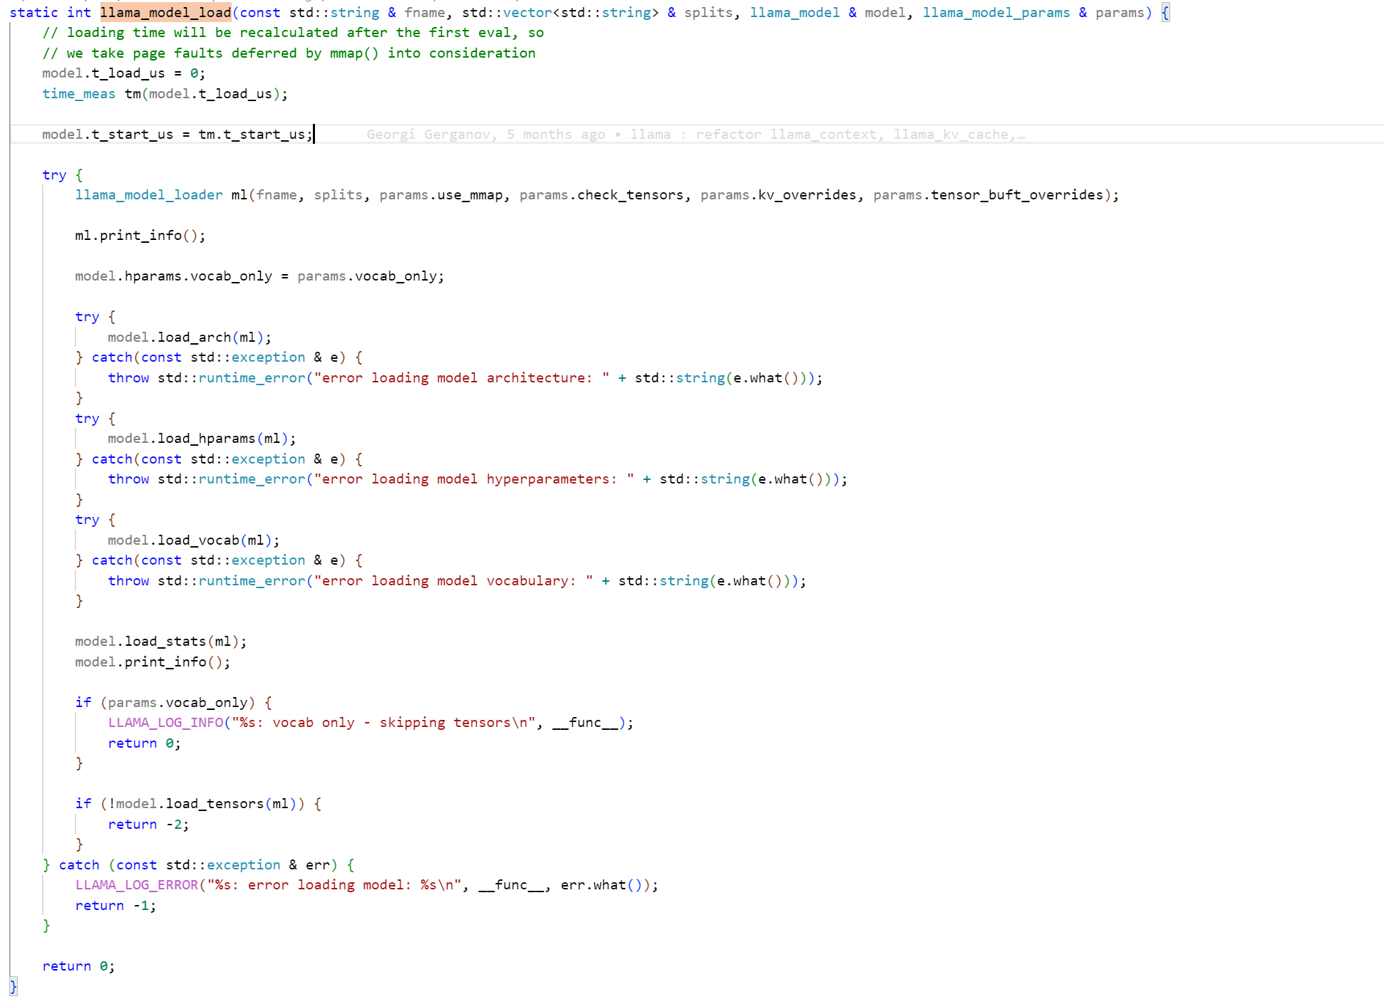Click the return 0; inside vocab_only block

[x=145, y=743]
